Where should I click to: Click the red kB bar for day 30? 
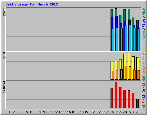(133, 100)
